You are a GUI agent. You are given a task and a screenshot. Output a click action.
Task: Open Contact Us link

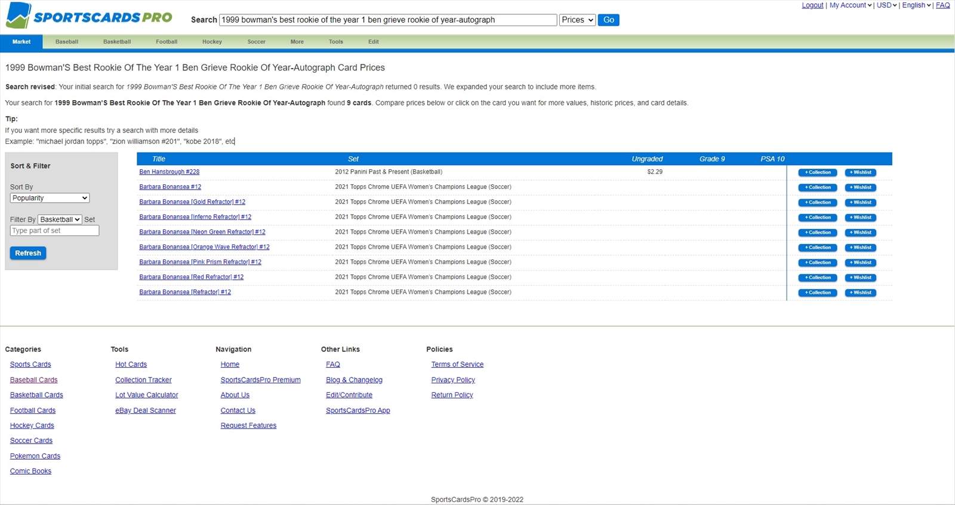238,410
